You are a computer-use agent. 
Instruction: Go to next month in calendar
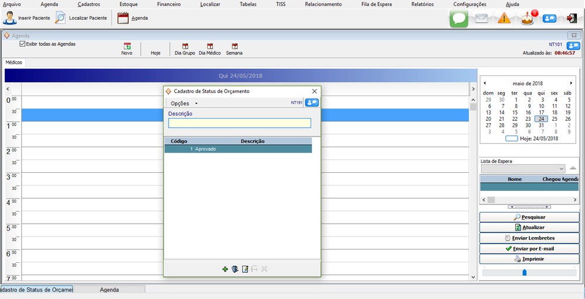[x=571, y=83]
